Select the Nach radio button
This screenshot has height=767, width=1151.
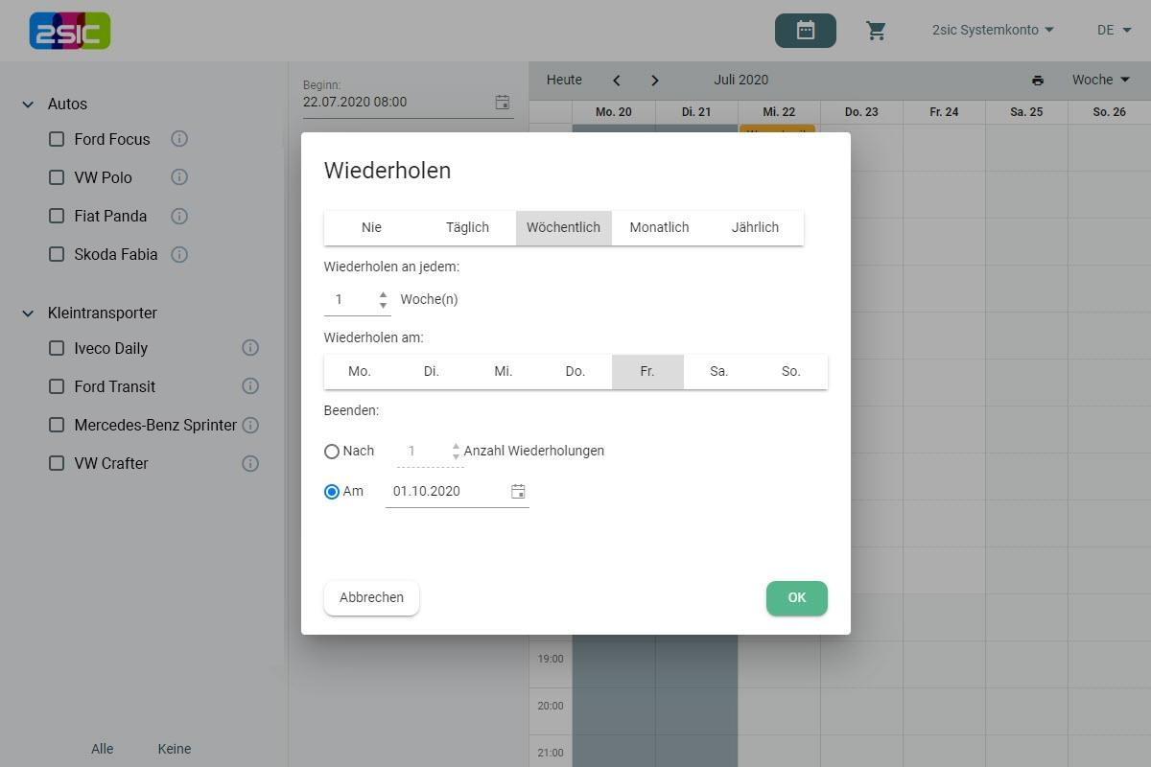(x=332, y=452)
